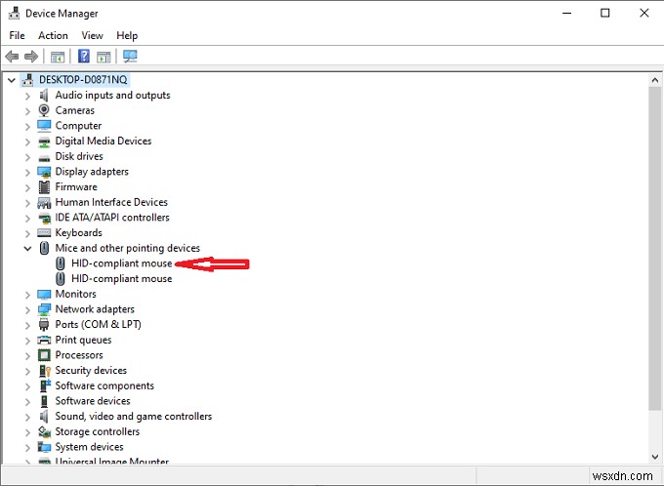Screen dimensions: 664x486
Task: Click the Security devices key icon
Action: [45, 371]
